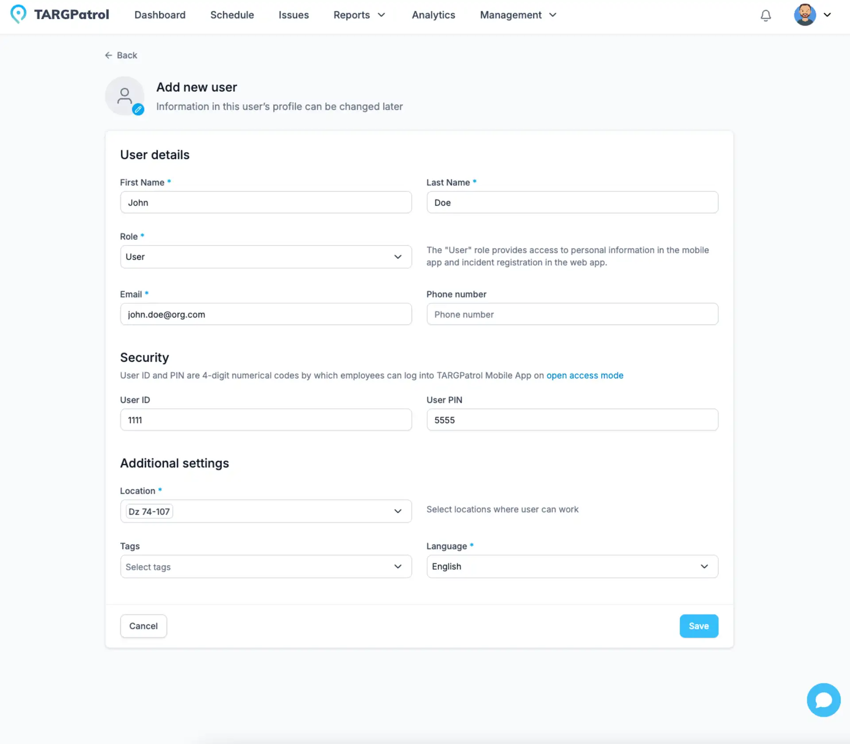
Task: Open the open access mode link
Action: [585, 375]
